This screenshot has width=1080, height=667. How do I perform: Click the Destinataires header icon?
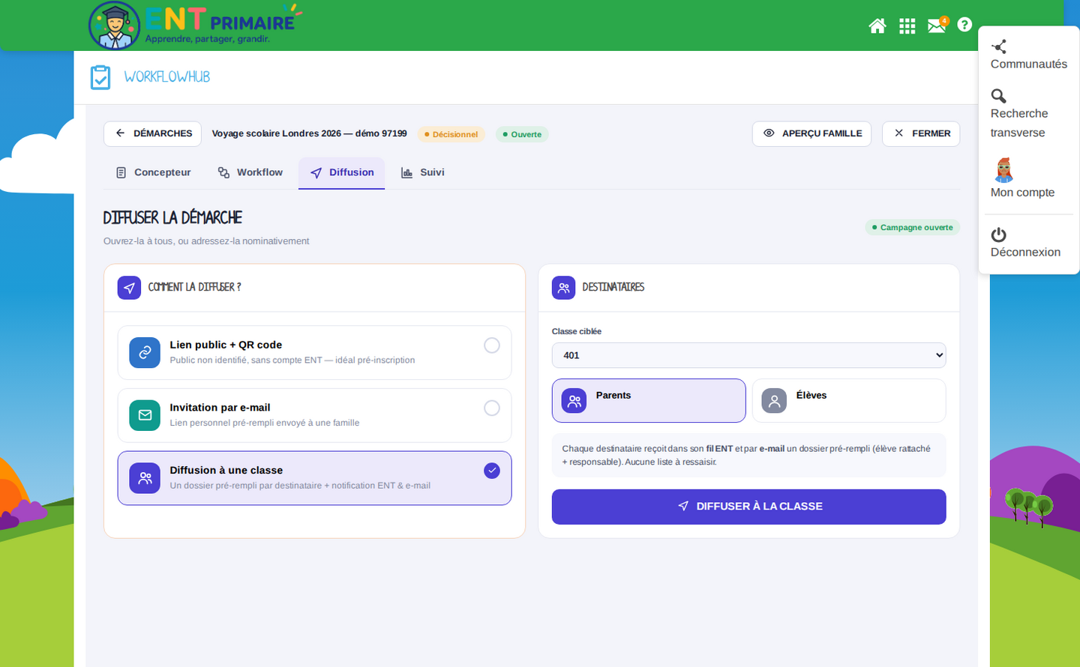click(x=564, y=288)
